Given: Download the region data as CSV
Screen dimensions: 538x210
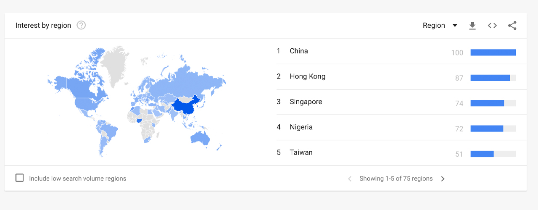Looking at the screenshot, I should pyautogui.click(x=472, y=26).
